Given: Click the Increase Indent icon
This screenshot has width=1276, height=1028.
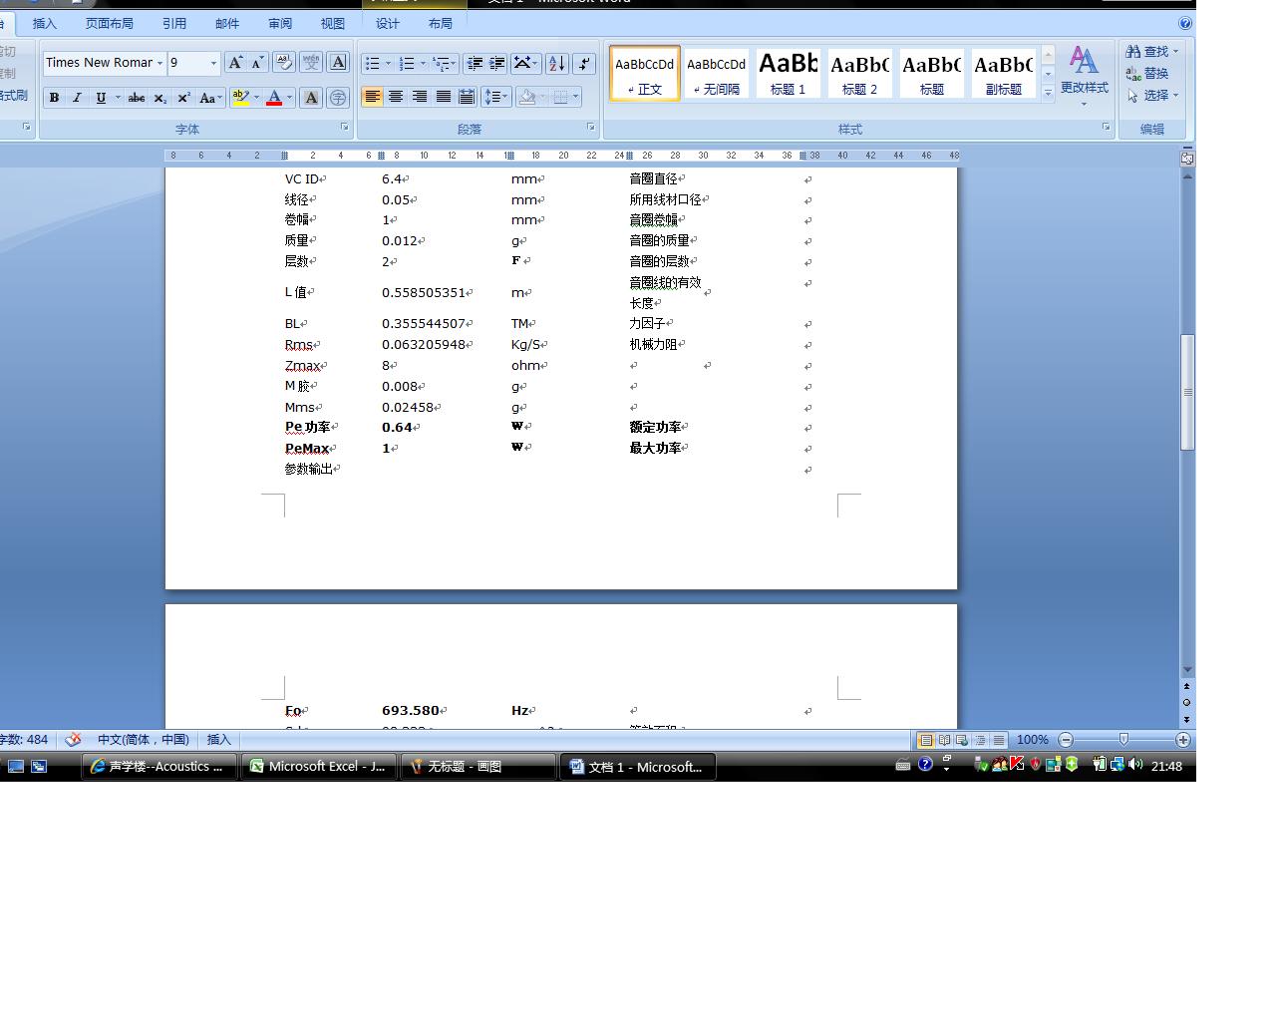Looking at the screenshot, I should point(497,64).
